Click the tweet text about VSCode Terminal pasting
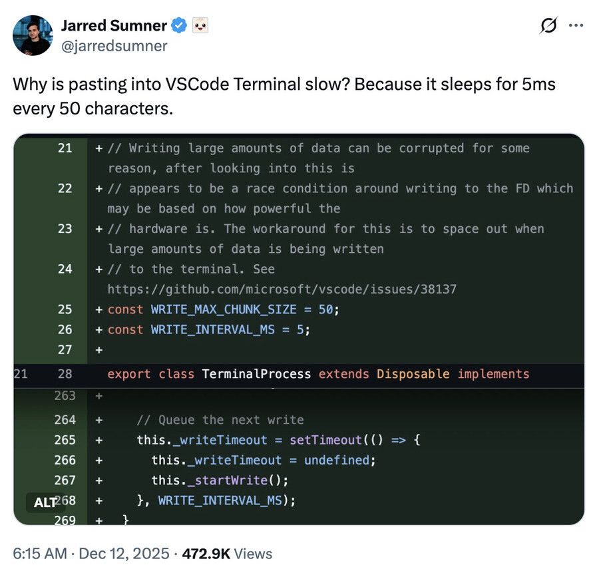This screenshot has height=575, width=599. 284,96
